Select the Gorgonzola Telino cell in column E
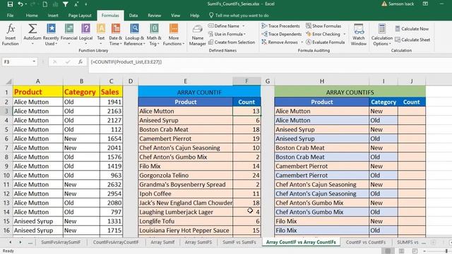This screenshot has height=254, width=452. [x=185, y=176]
